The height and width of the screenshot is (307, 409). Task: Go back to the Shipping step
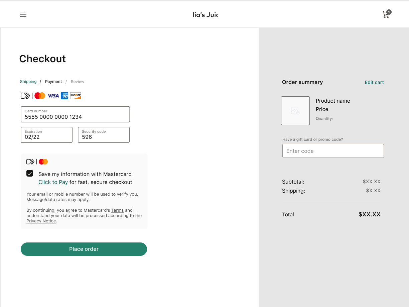(28, 82)
